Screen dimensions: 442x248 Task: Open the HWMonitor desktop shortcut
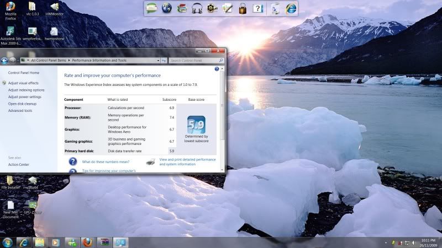coord(54,8)
